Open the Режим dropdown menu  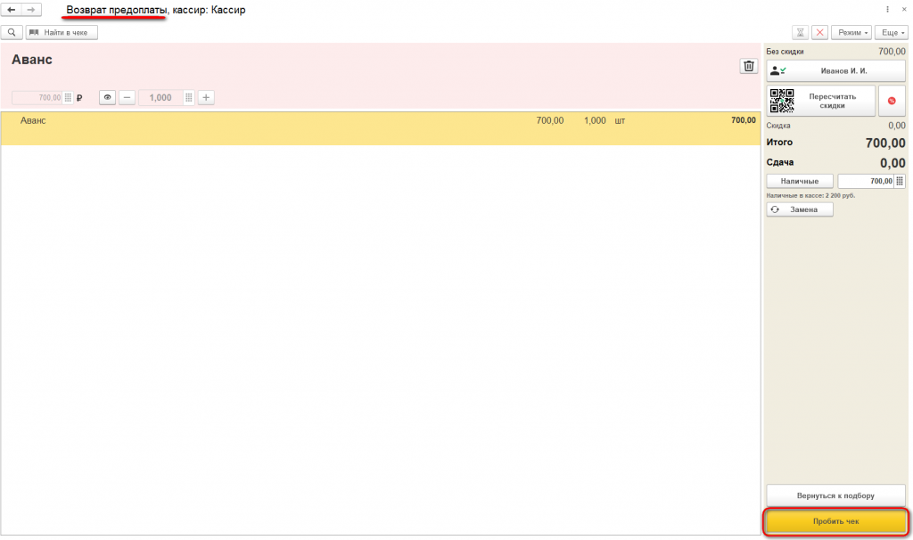[x=851, y=33]
